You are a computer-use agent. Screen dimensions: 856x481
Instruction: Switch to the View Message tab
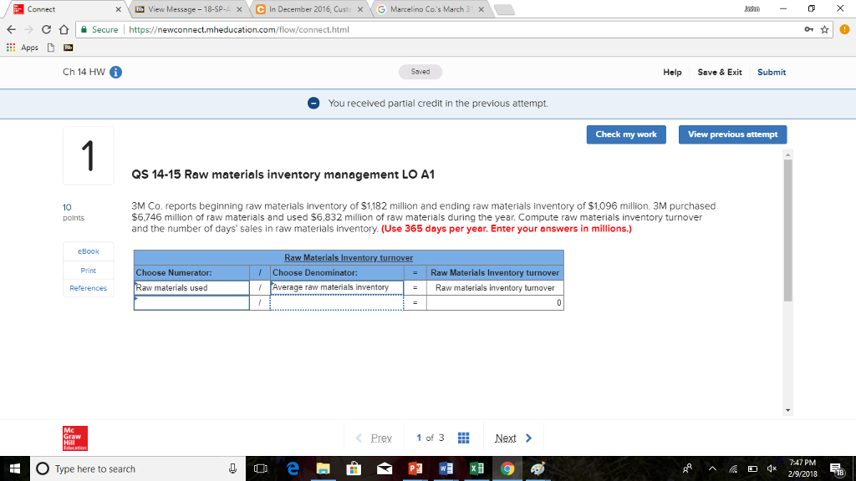(188, 9)
